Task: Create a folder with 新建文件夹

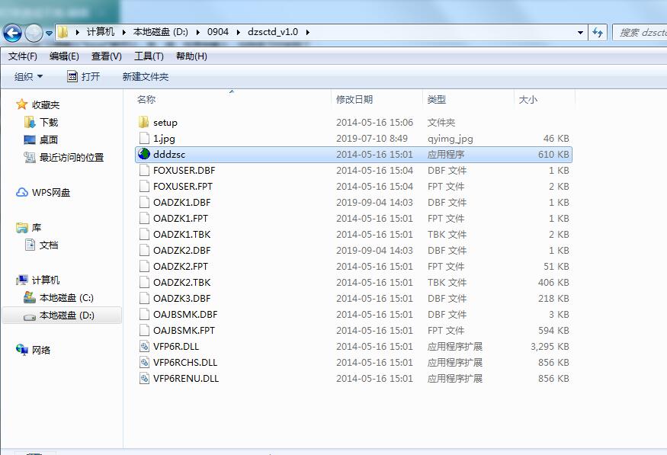Action: coord(146,76)
